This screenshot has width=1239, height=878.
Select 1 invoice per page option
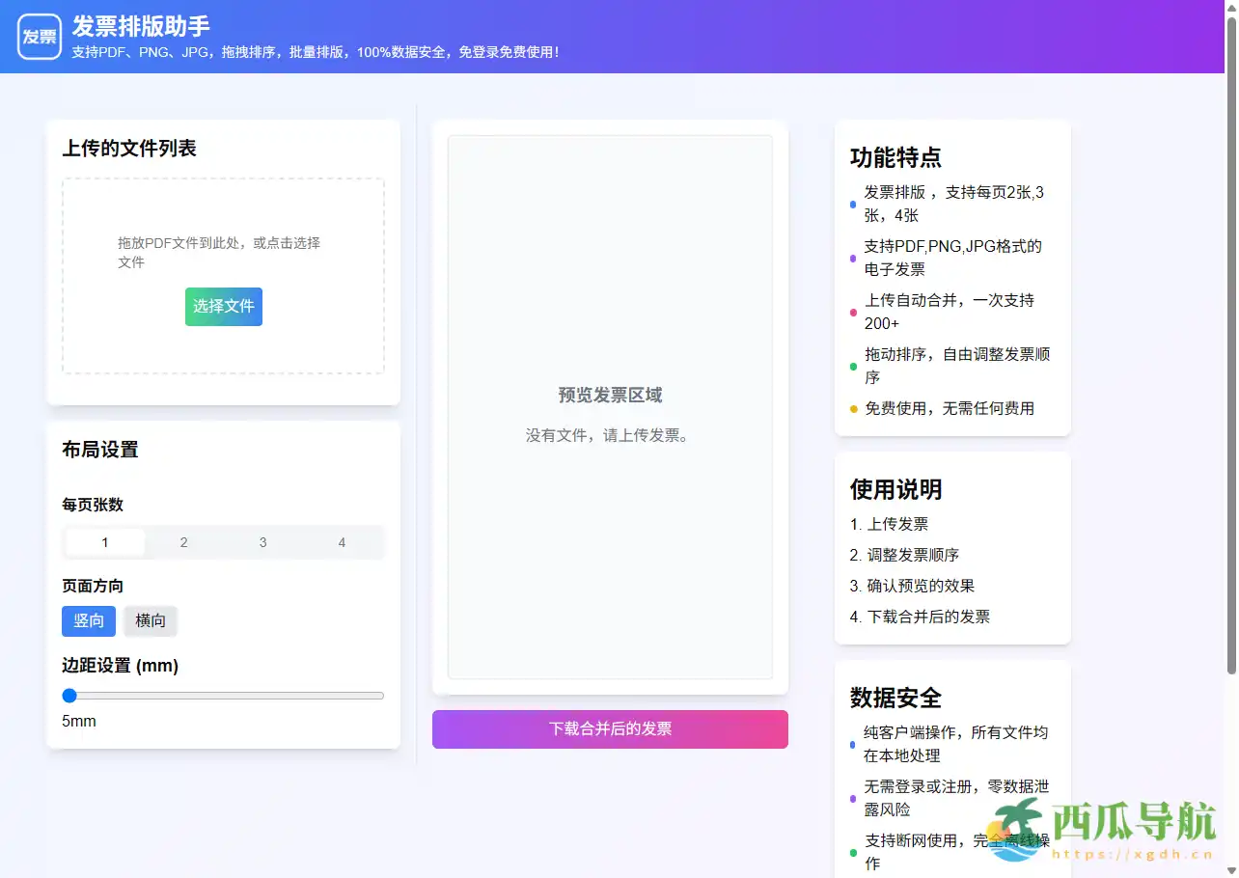pos(104,542)
